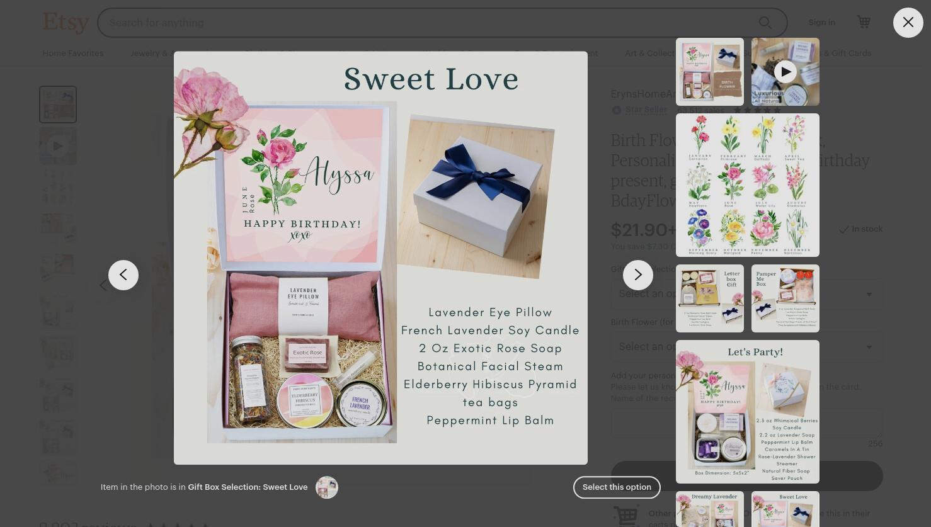Click the Star Seller badge link

646,110
